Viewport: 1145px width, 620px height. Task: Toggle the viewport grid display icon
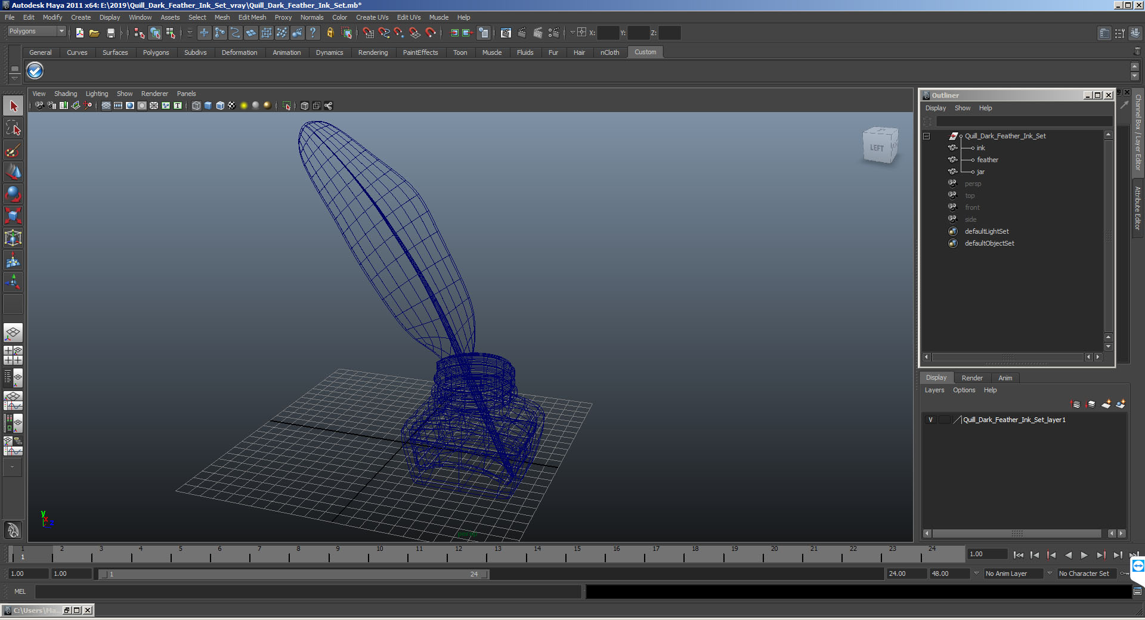pyautogui.click(x=106, y=106)
